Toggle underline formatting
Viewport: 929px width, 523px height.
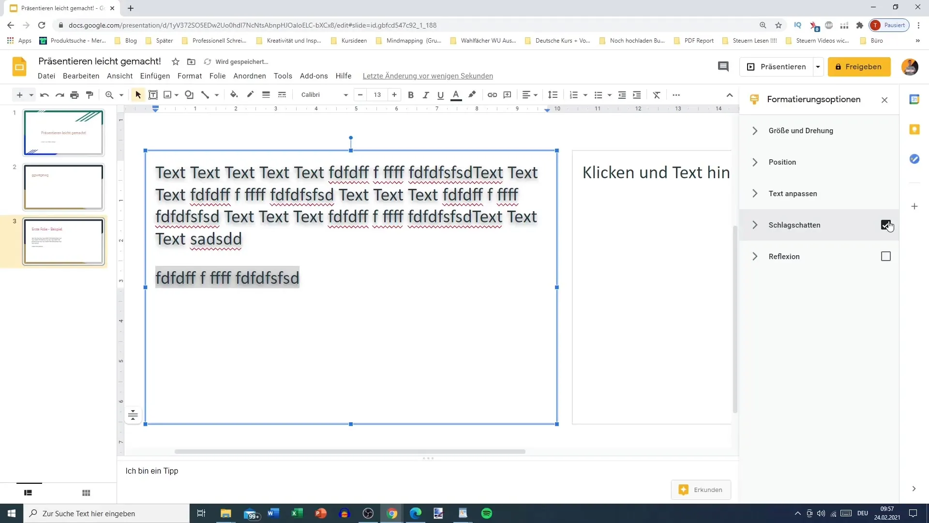coord(440,95)
